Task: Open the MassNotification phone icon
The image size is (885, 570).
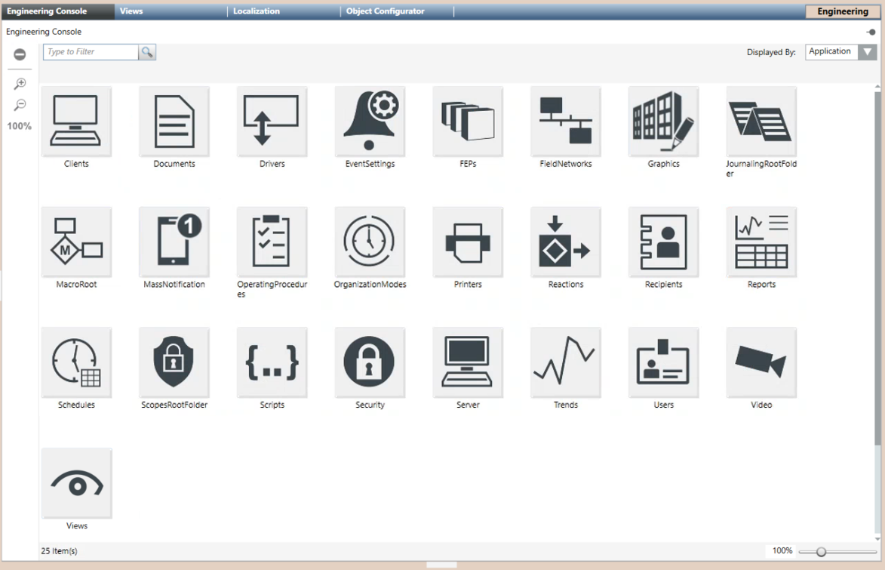Action: click(x=174, y=242)
